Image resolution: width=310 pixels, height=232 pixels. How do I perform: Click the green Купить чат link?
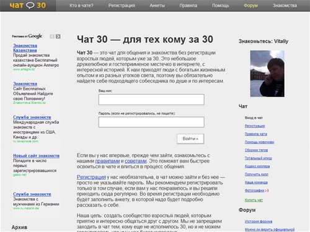point(254,200)
